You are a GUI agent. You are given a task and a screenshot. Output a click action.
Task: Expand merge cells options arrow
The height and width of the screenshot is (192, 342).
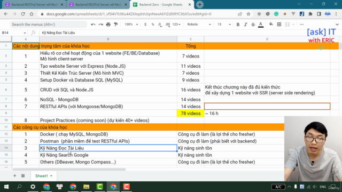click(x=293, y=25)
